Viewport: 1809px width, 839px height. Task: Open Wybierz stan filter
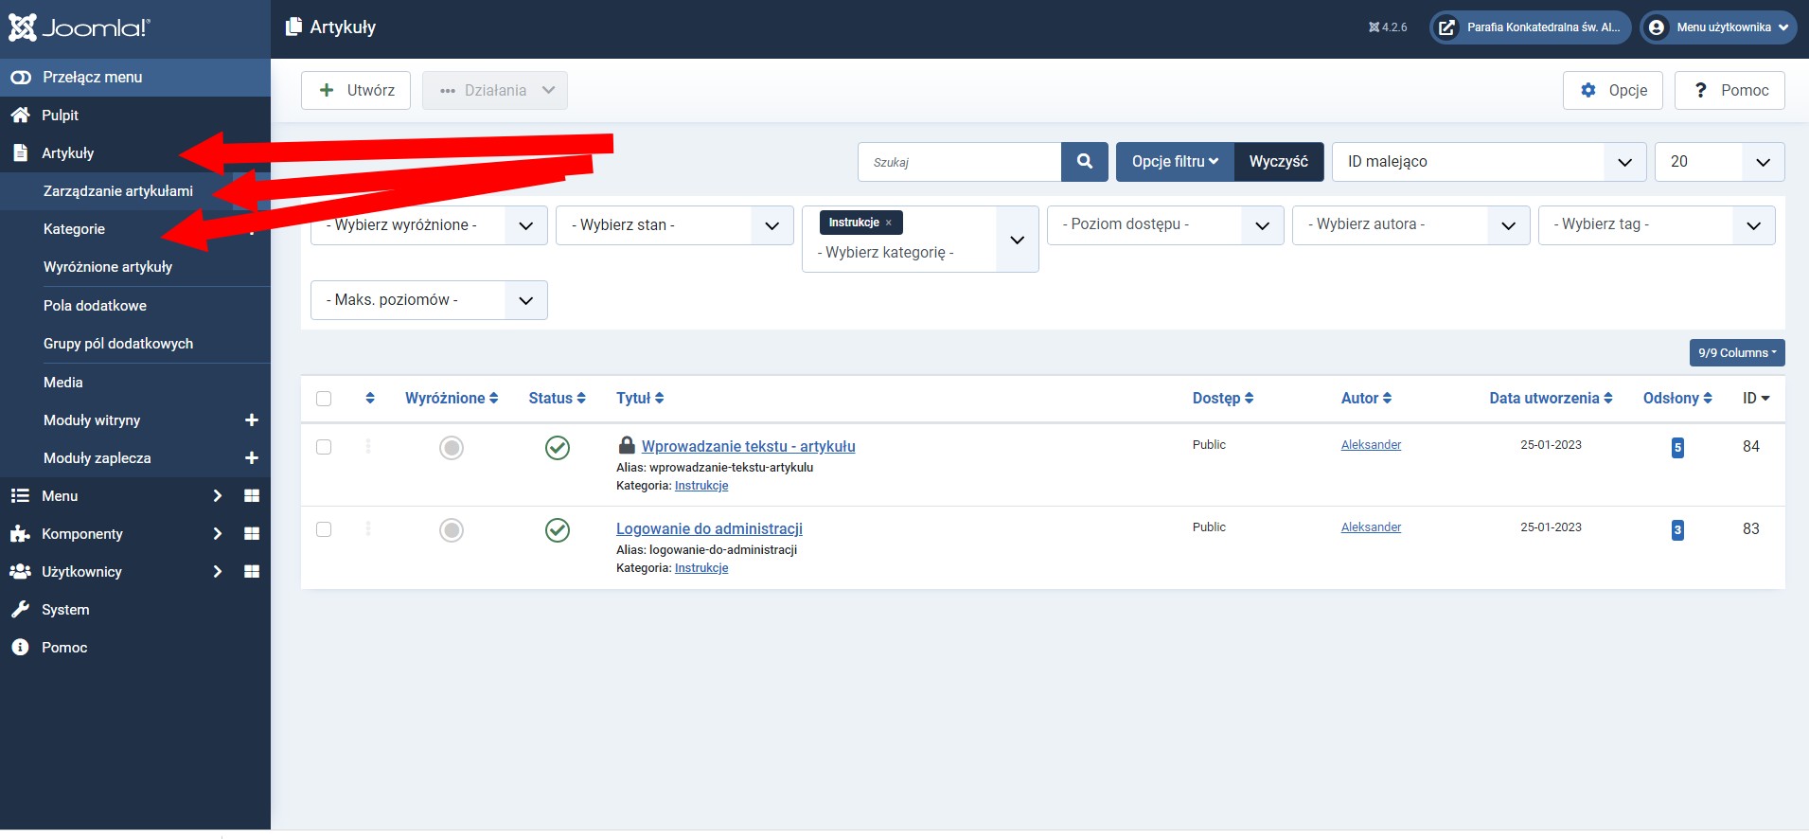click(674, 225)
